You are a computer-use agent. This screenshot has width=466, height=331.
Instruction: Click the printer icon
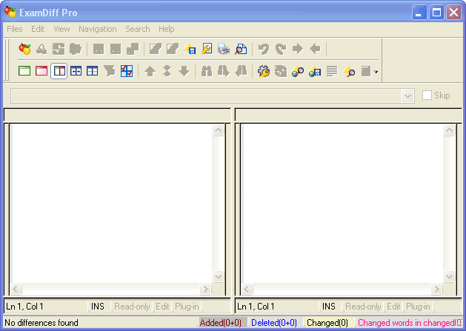tap(224, 49)
